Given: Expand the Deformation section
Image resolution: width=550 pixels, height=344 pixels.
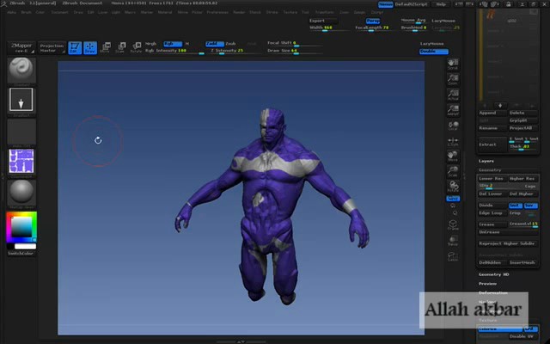Looking at the screenshot, I should click(492, 292).
